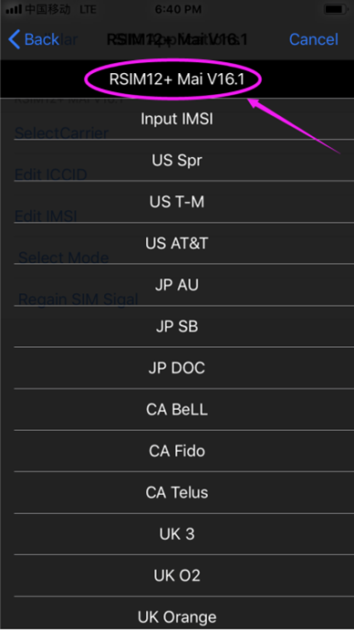Screen dimensions: 354x630
Task: Pick US AT&T from list
Action: pyautogui.click(x=177, y=243)
